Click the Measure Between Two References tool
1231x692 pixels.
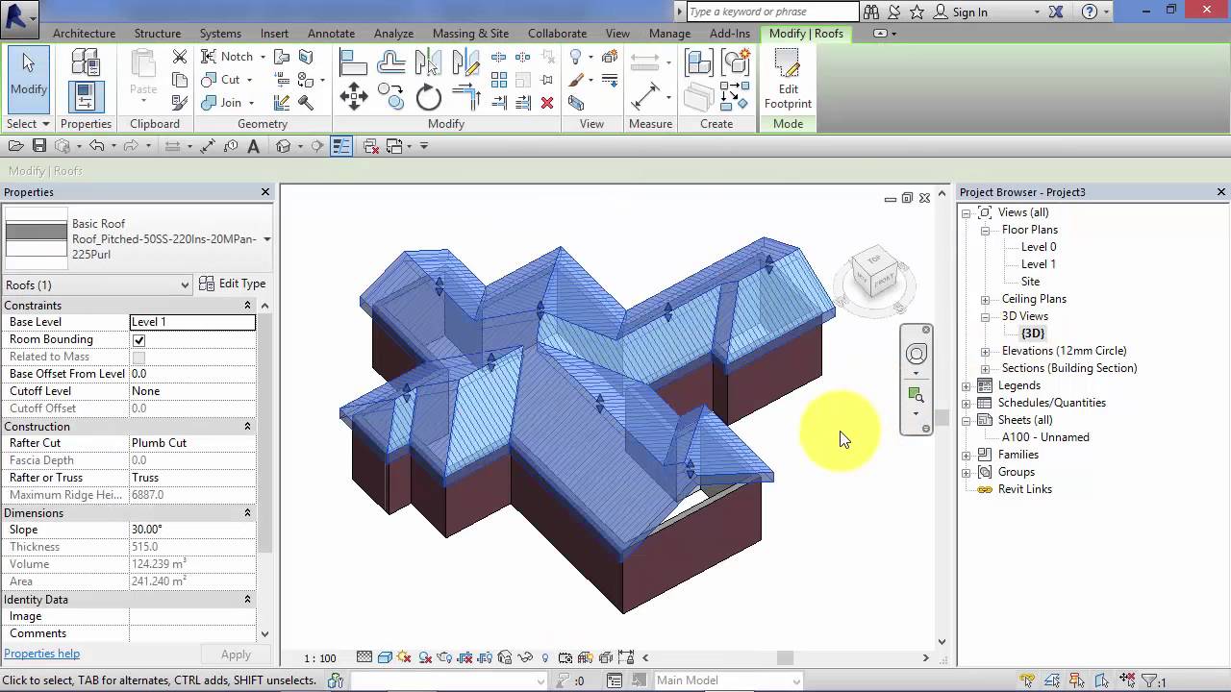coord(644,96)
